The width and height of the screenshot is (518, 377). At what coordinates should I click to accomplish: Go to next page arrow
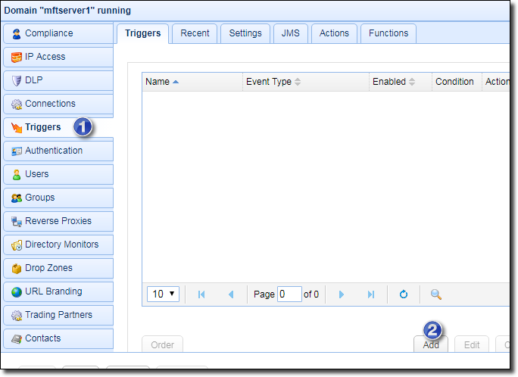pos(341,294)
